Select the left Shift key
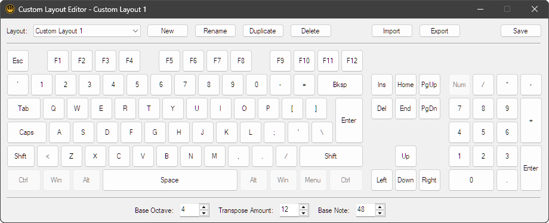 [21, 156]
